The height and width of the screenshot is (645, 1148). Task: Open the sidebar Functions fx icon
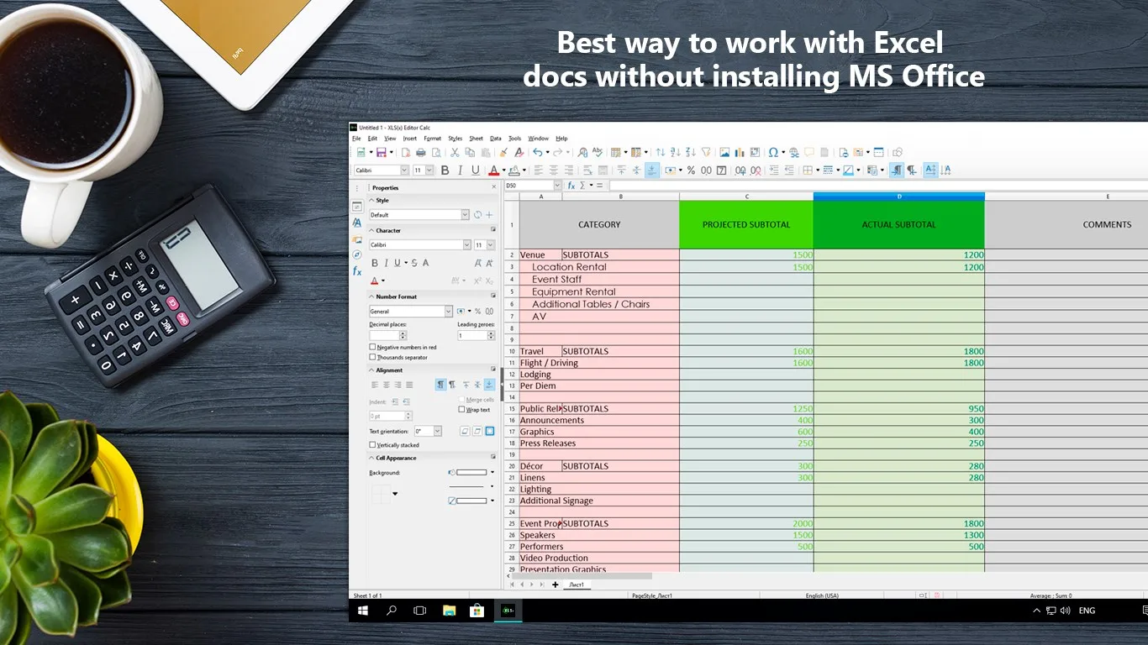357,270
